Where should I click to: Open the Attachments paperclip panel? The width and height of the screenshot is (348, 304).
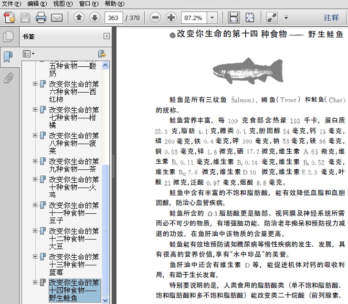tap(8, 78)
